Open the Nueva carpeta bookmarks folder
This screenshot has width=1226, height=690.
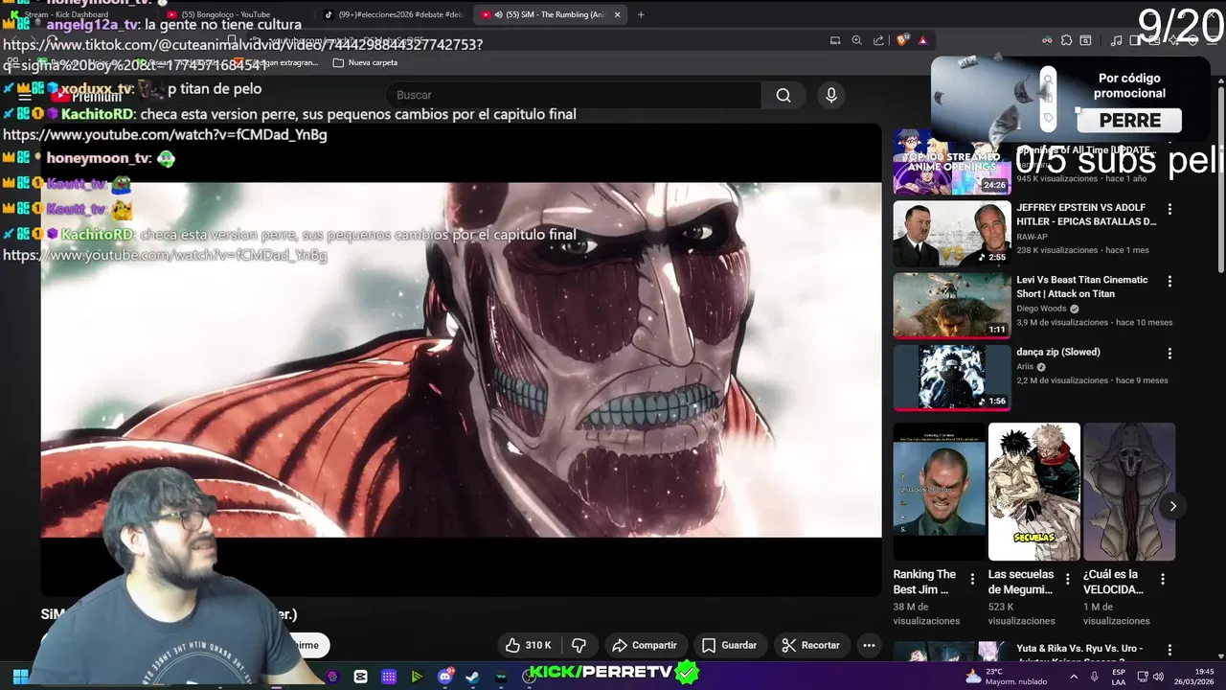[364, 62]
